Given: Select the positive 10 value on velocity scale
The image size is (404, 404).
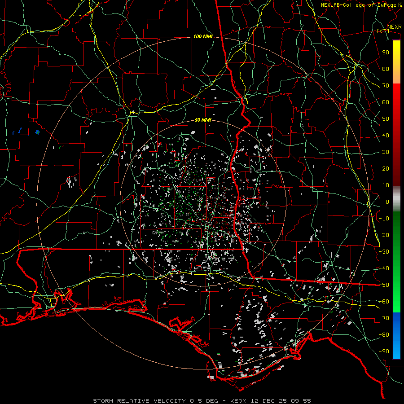Looking at the screenshot, I should 386,185.
